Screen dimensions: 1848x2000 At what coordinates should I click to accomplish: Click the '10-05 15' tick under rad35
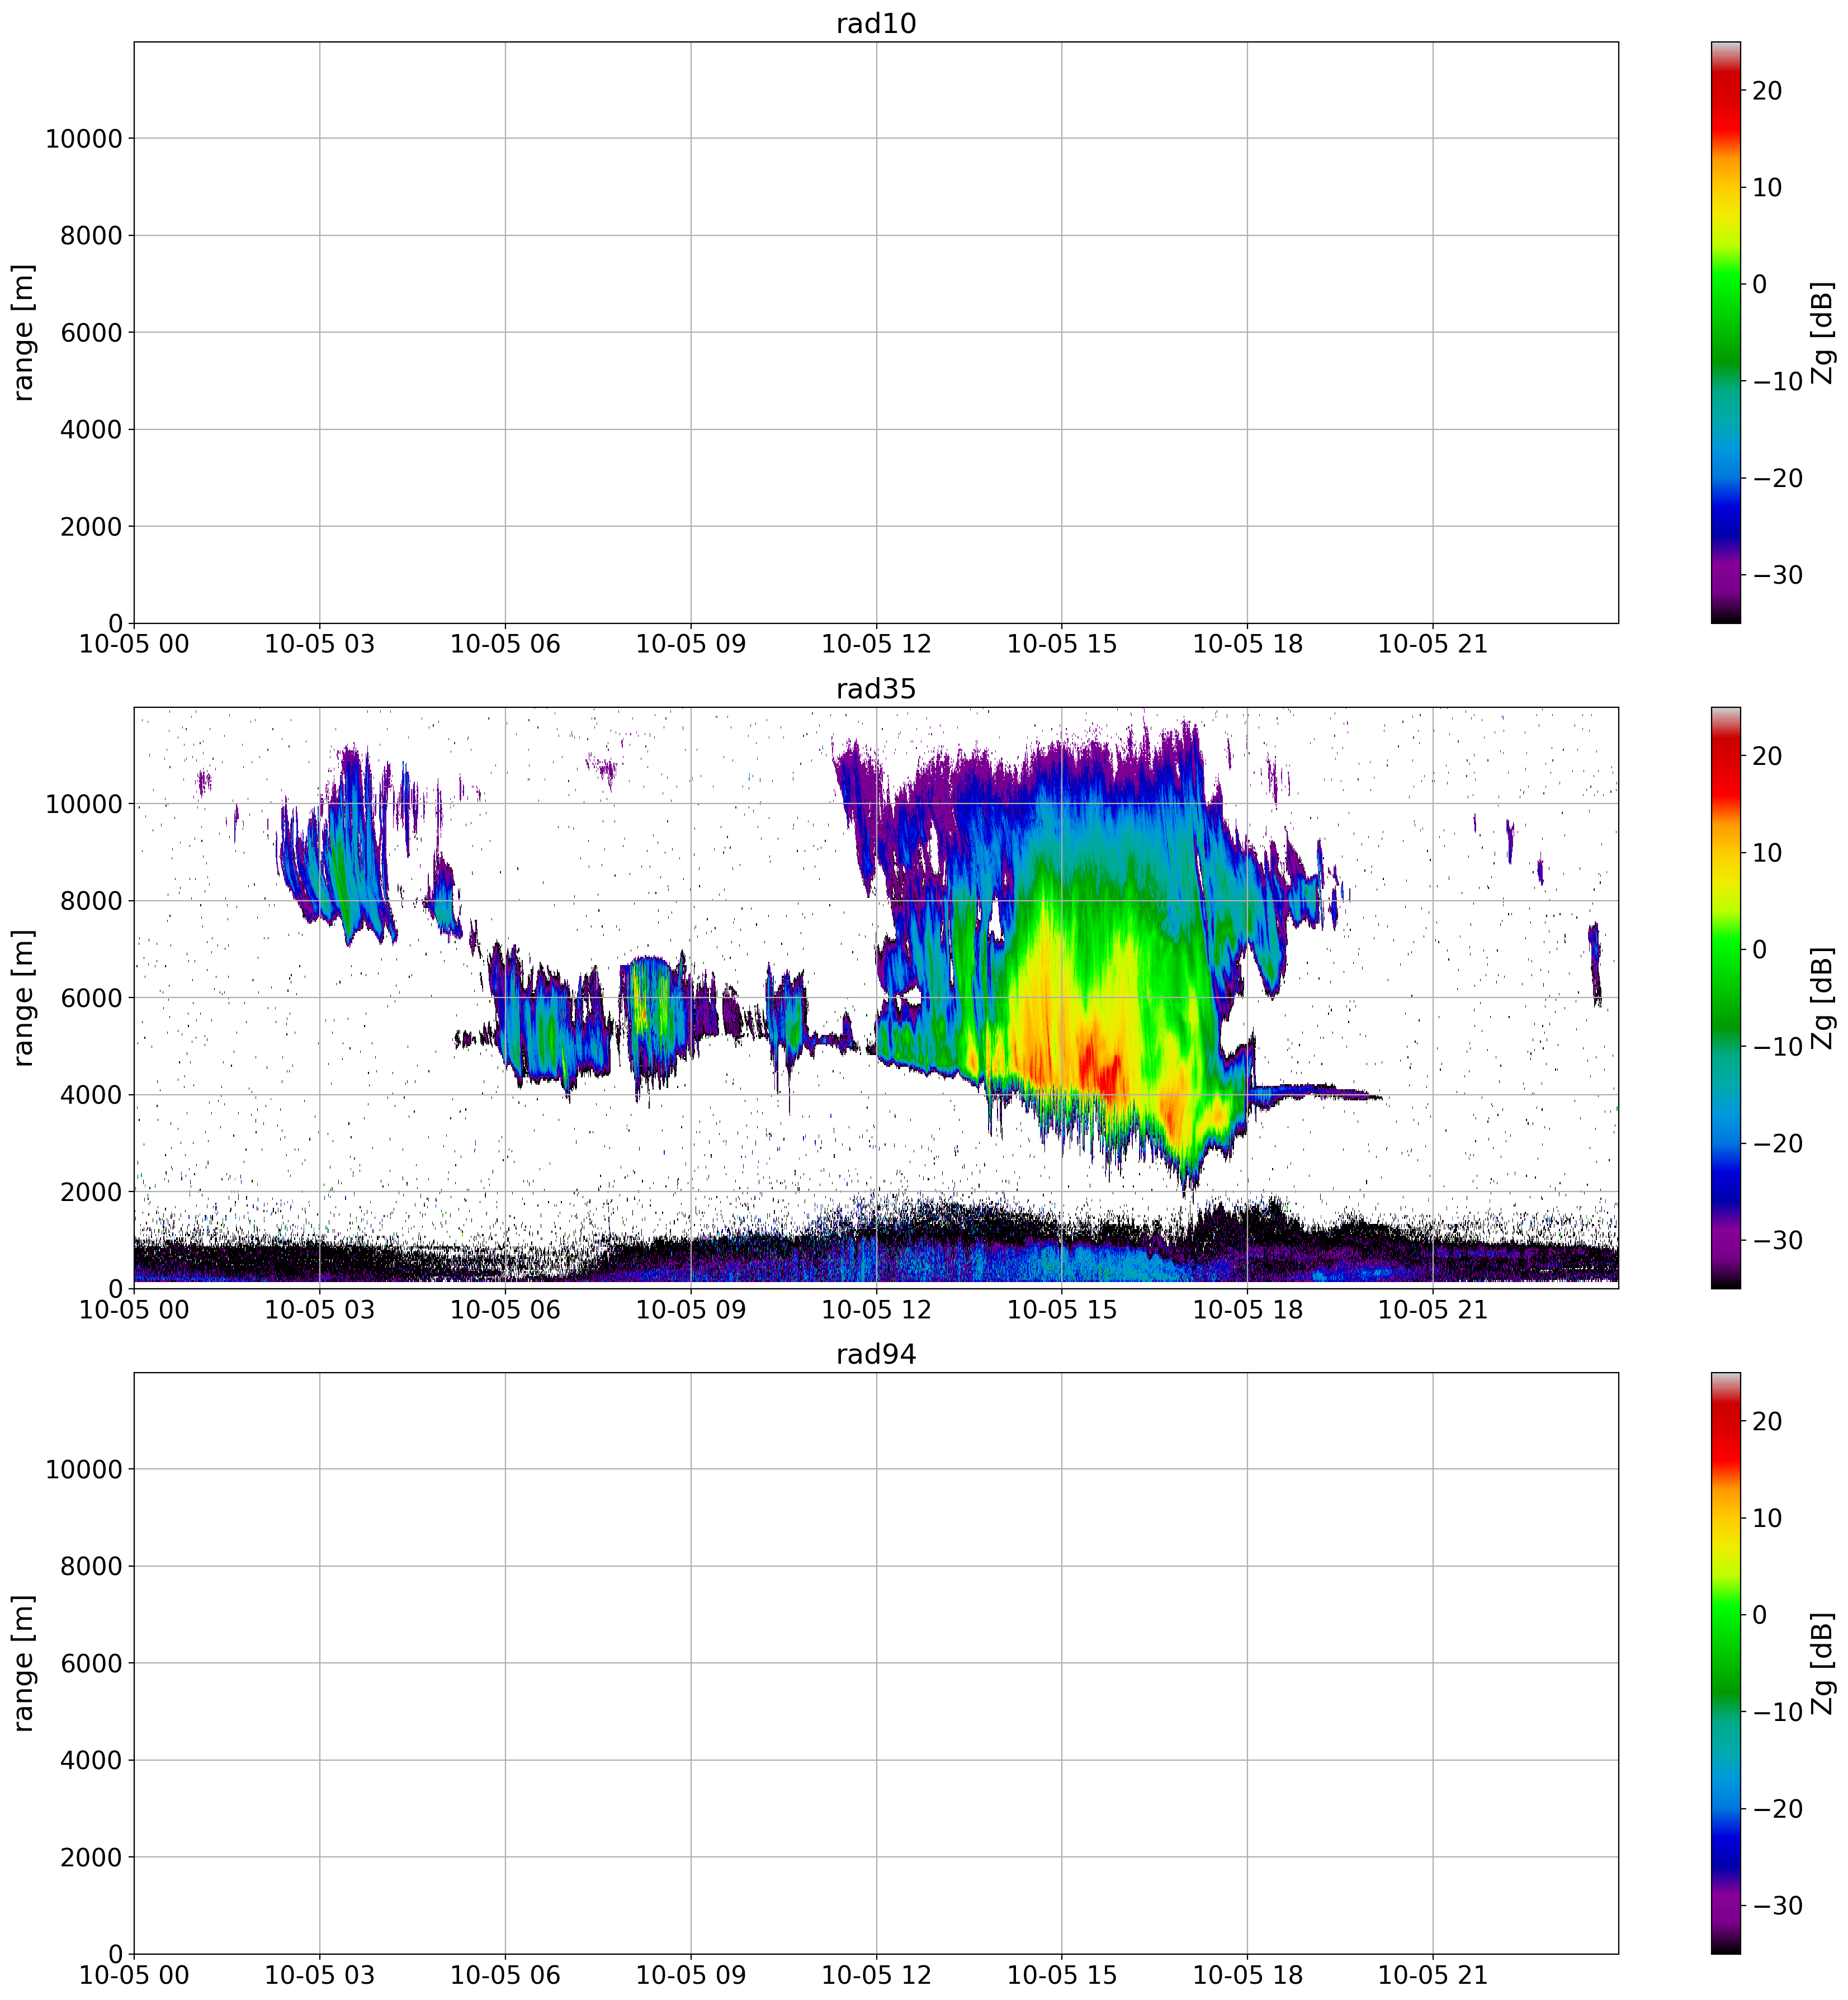point(1062,1309)
